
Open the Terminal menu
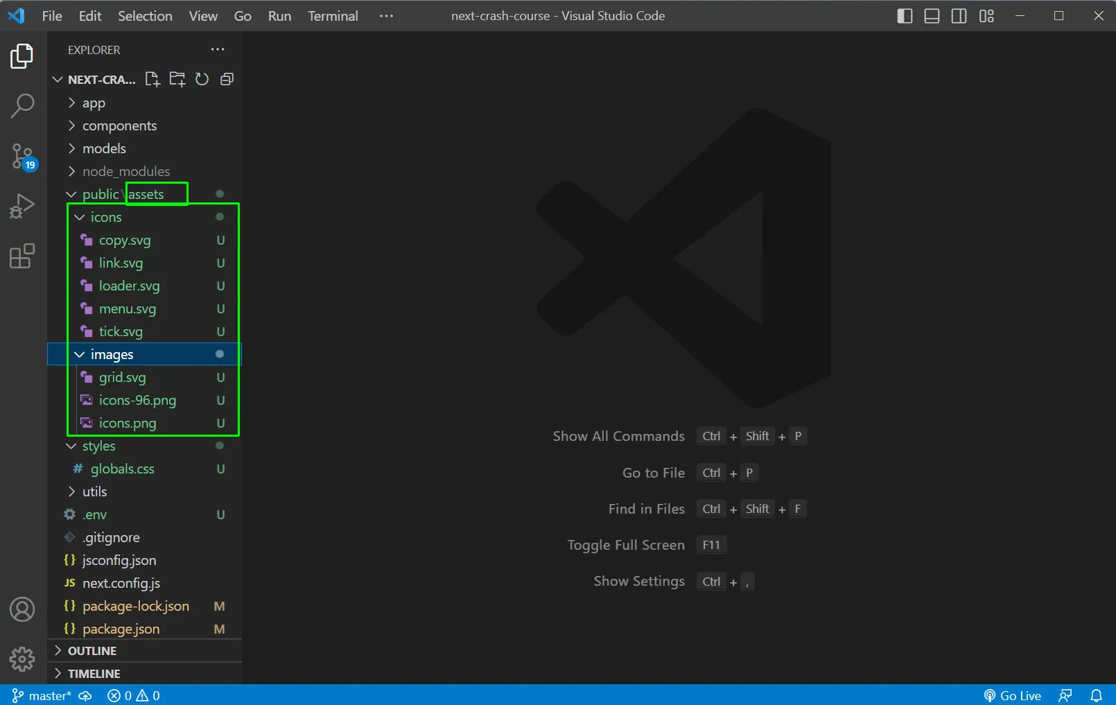click(333, 16)
